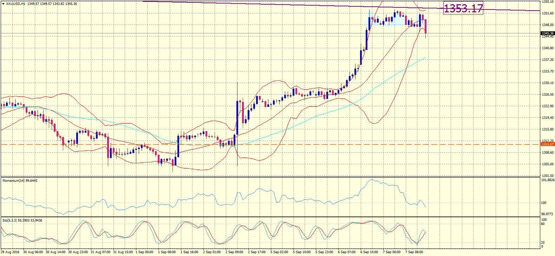The width and height of the screenshot is (555, 256).
Task: Select the orange dashed horizontal line
Action: [281, 144]
